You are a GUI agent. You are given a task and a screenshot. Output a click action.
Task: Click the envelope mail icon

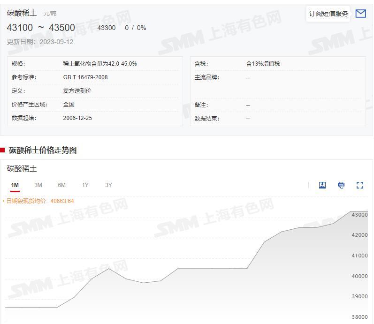[x=360, y=14]
